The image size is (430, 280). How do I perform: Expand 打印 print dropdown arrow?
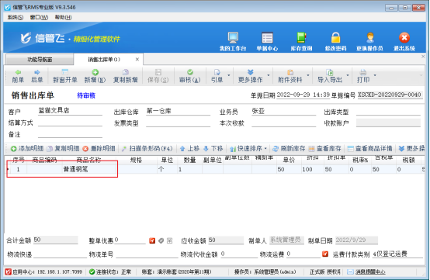coord(375,75)
